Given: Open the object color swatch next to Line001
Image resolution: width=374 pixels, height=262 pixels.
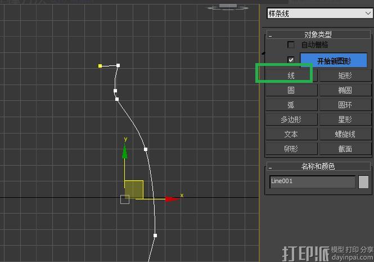Looking at the screenshot, I should point(364,181).
